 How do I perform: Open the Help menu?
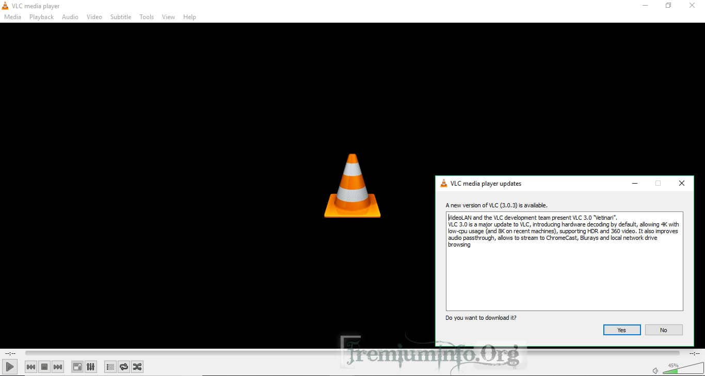(189, 17)
